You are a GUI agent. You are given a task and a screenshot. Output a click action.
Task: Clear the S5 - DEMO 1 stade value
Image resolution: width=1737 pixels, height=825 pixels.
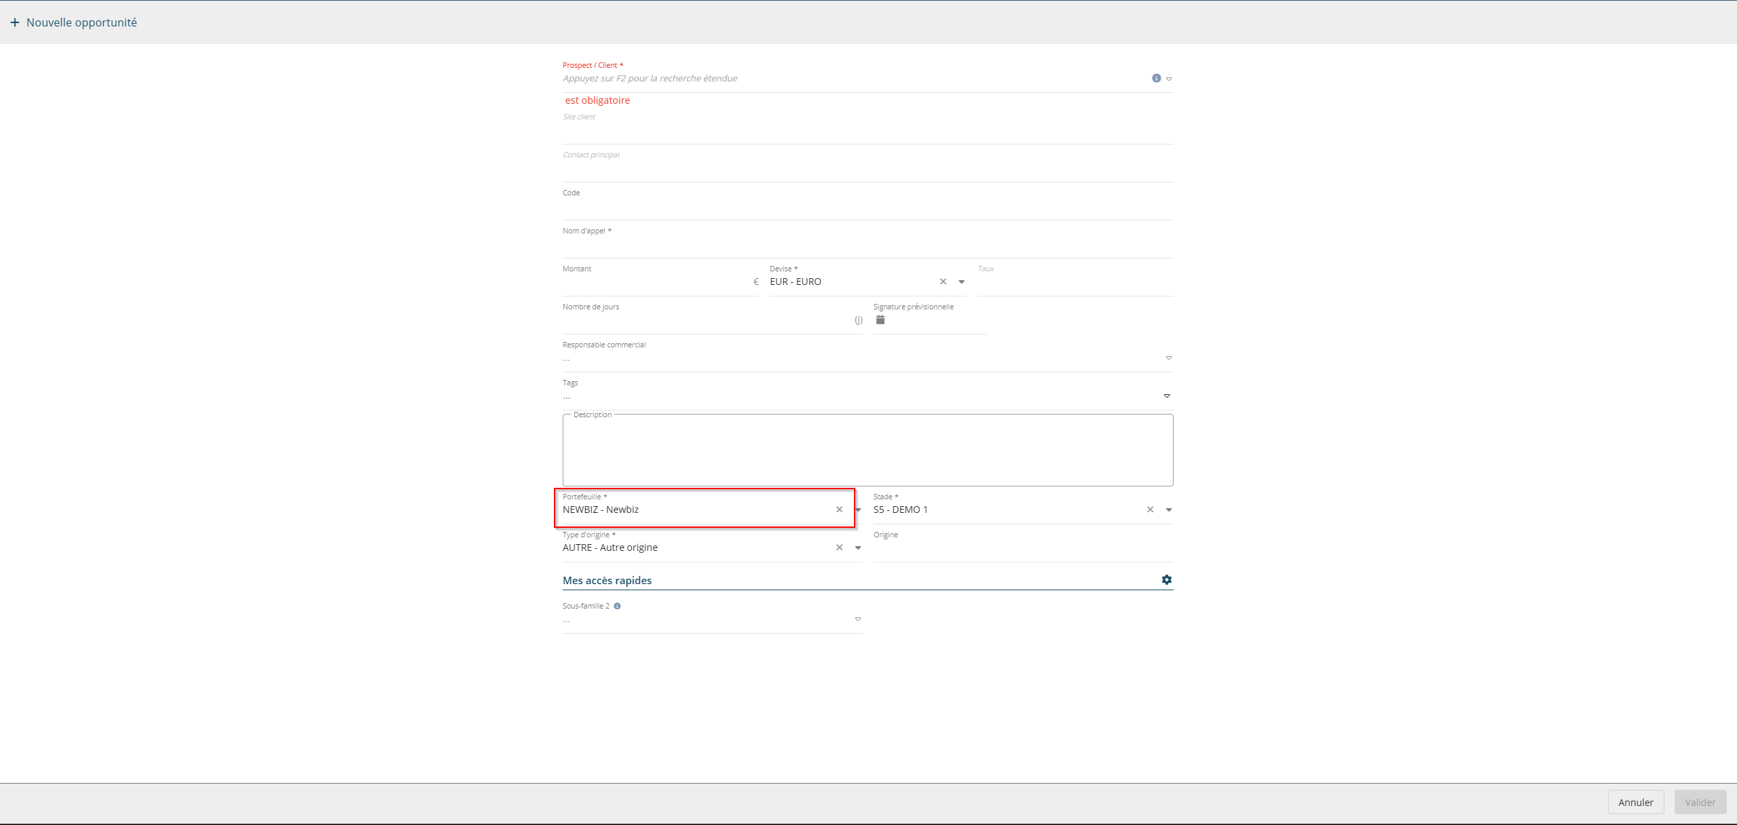1150,510
